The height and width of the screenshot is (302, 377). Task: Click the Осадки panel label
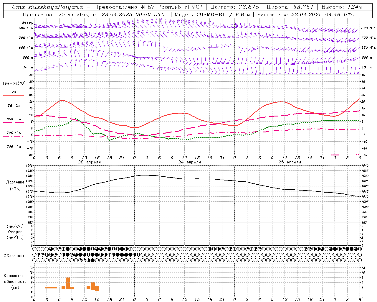coord(15,232)
